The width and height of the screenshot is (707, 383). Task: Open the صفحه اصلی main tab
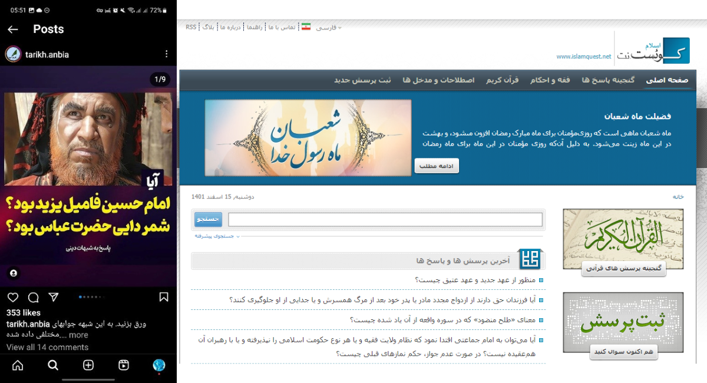point(668,80)
